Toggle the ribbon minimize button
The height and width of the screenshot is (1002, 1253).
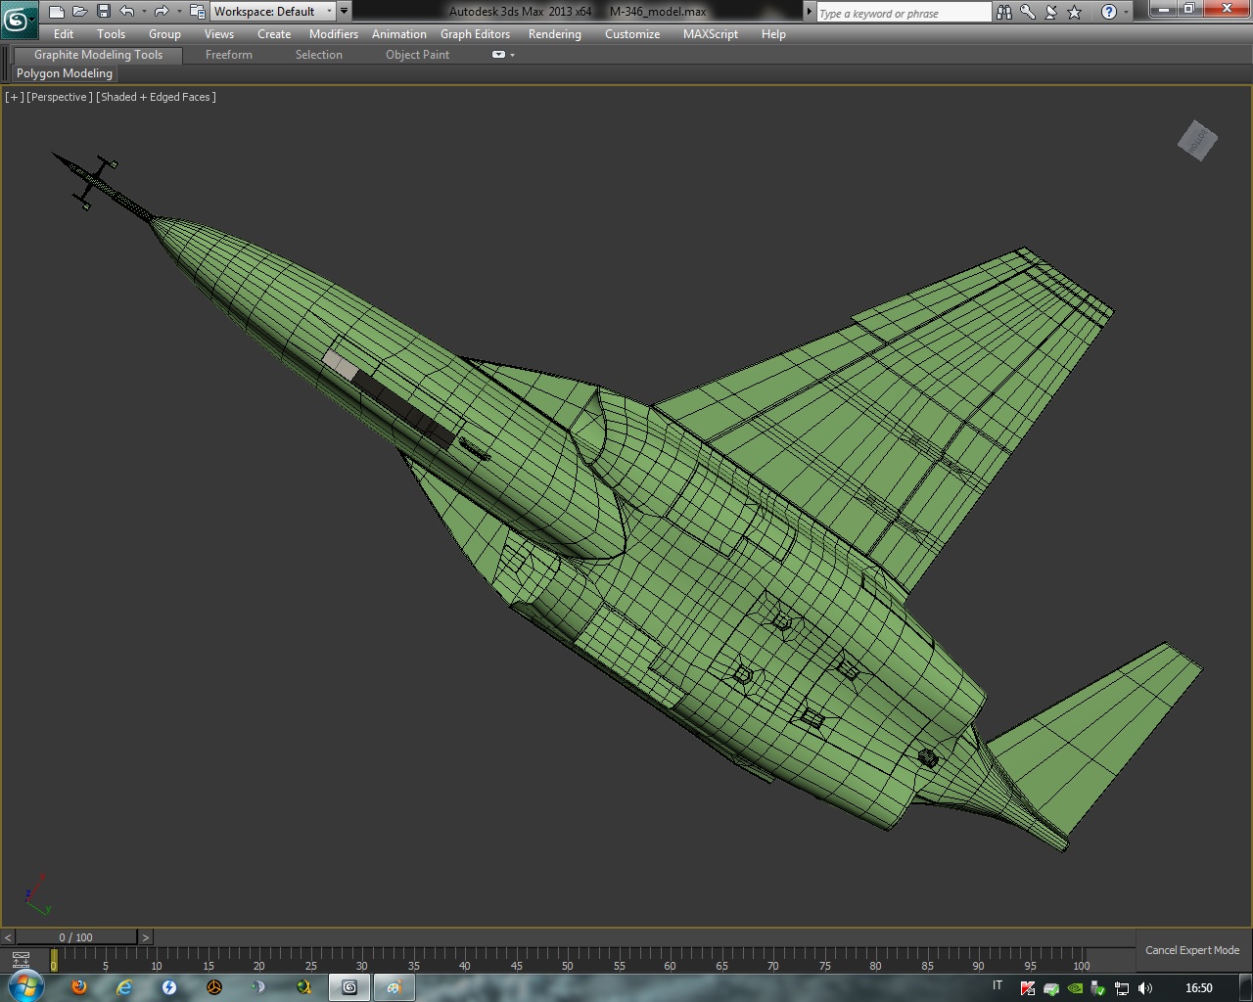tap(498, 55)
